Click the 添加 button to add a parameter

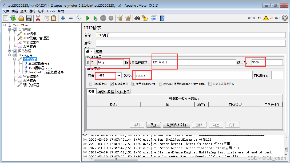(153, 125)
